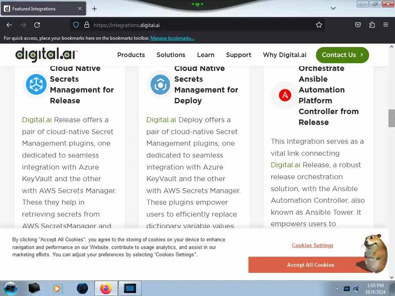This screenshot has width=395, height=296.
Task: Click the scrollbar up arrow
Action: coord(392,47)
